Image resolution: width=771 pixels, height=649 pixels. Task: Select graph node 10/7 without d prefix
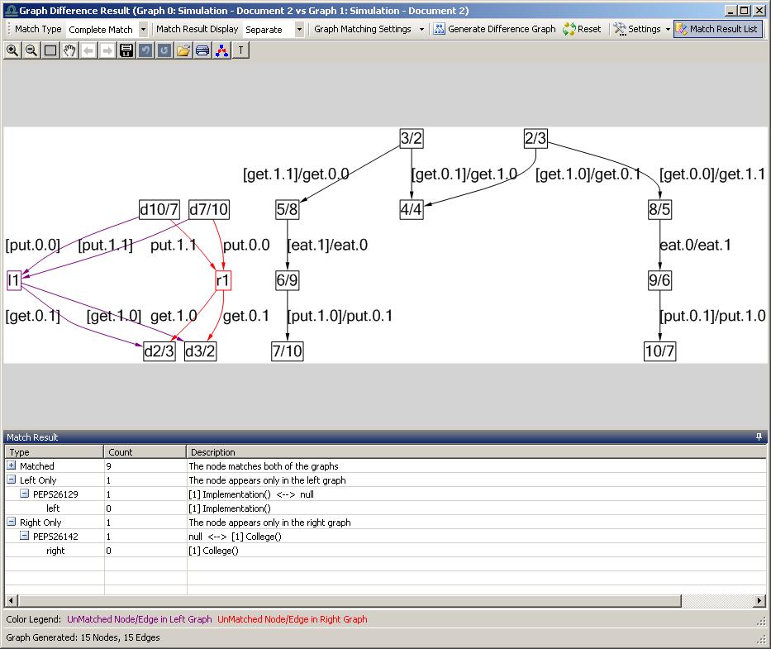pos(660,351)
